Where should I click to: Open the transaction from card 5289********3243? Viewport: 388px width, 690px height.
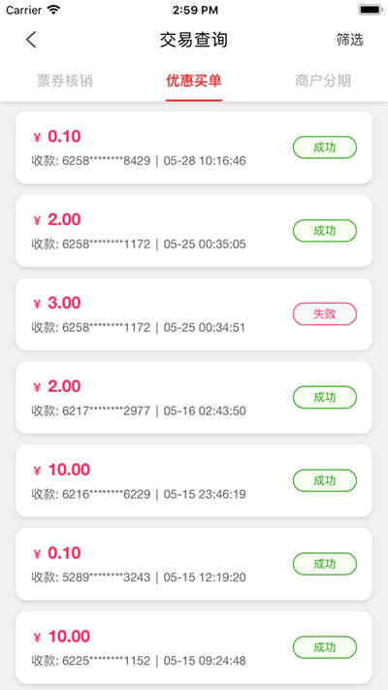(x=194, y=564)
